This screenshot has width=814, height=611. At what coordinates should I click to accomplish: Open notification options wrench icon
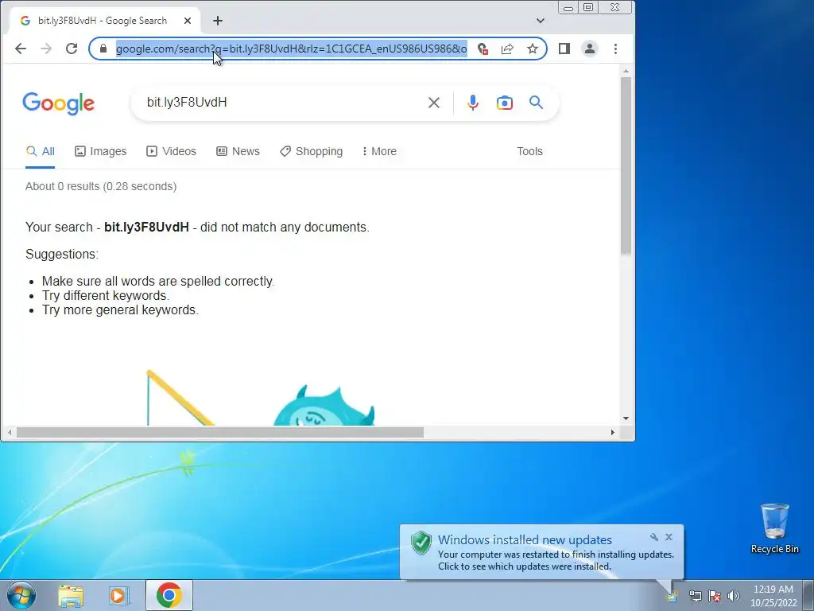pyautogui.click(x=654, y=537)
